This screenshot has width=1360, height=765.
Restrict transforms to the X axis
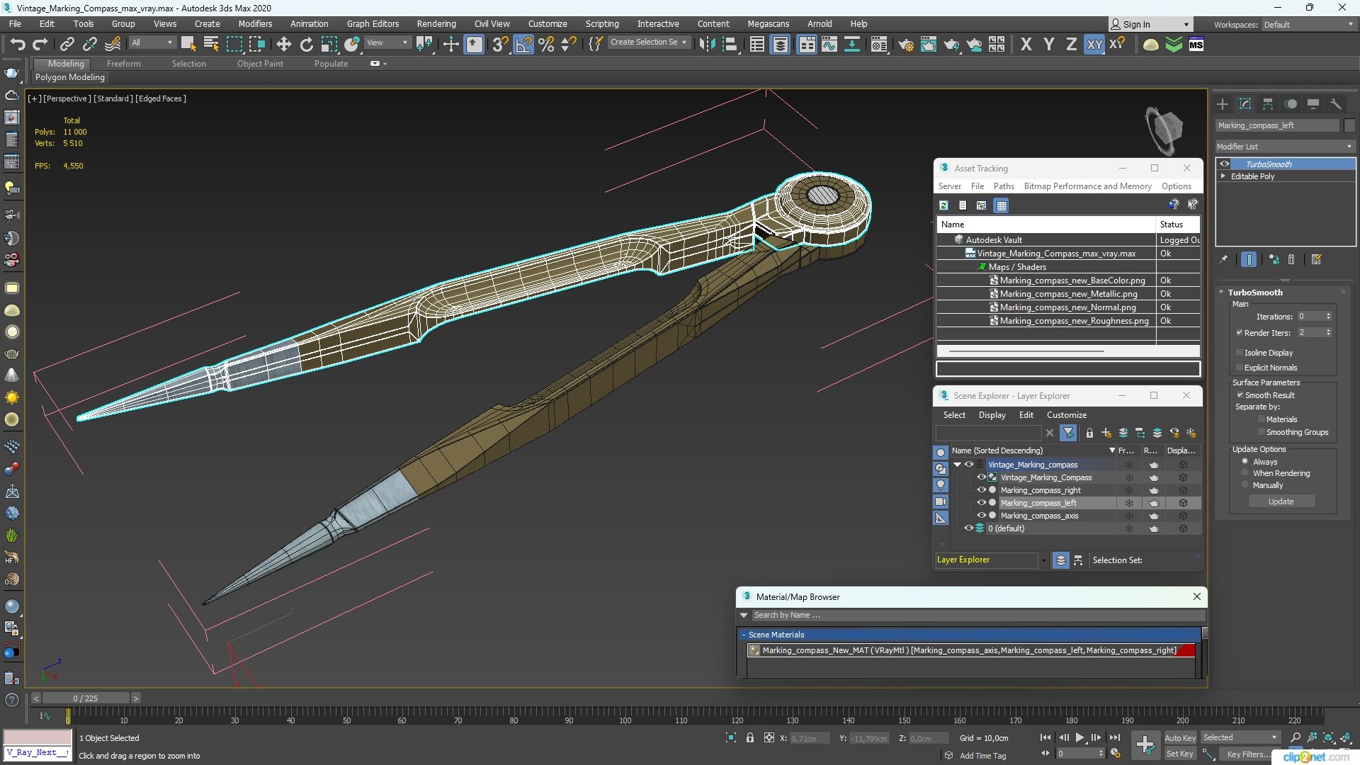(1026, 45)
